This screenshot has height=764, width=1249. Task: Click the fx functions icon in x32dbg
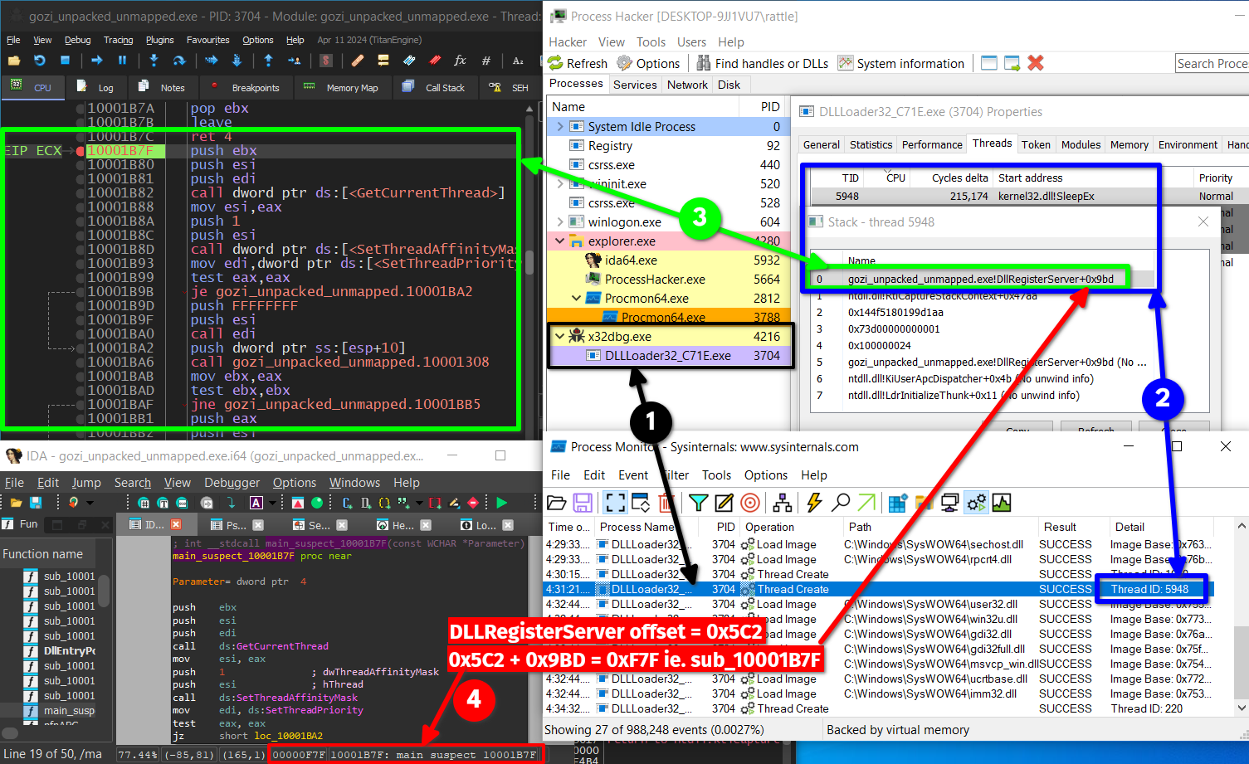click(461, 61)
